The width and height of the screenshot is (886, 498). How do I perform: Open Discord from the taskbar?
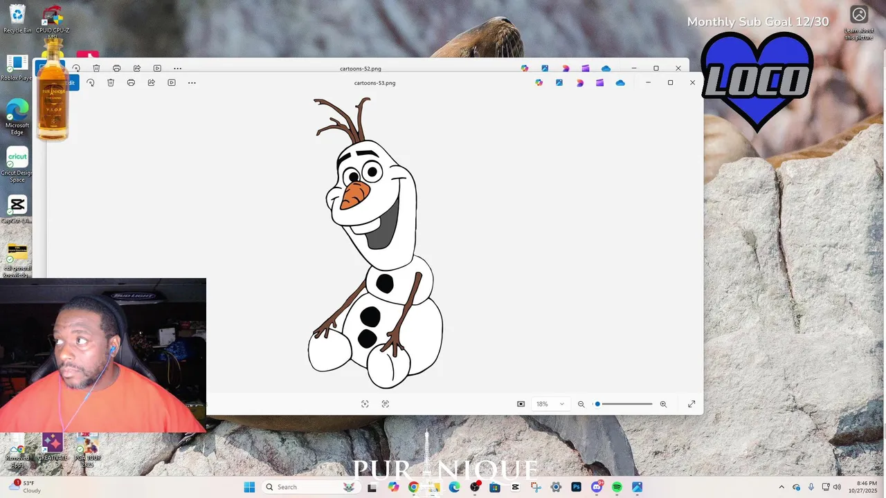click(x=597, y=487)
